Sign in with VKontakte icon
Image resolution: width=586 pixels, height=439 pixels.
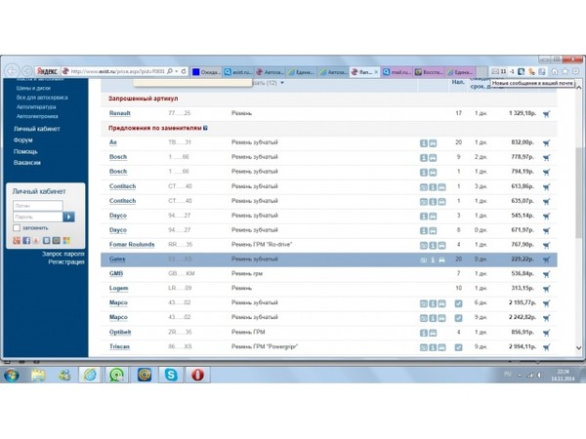click(46, 240)
